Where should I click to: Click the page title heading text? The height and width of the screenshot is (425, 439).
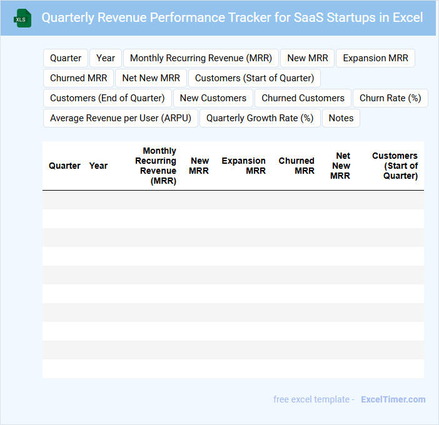click(232, 17)
